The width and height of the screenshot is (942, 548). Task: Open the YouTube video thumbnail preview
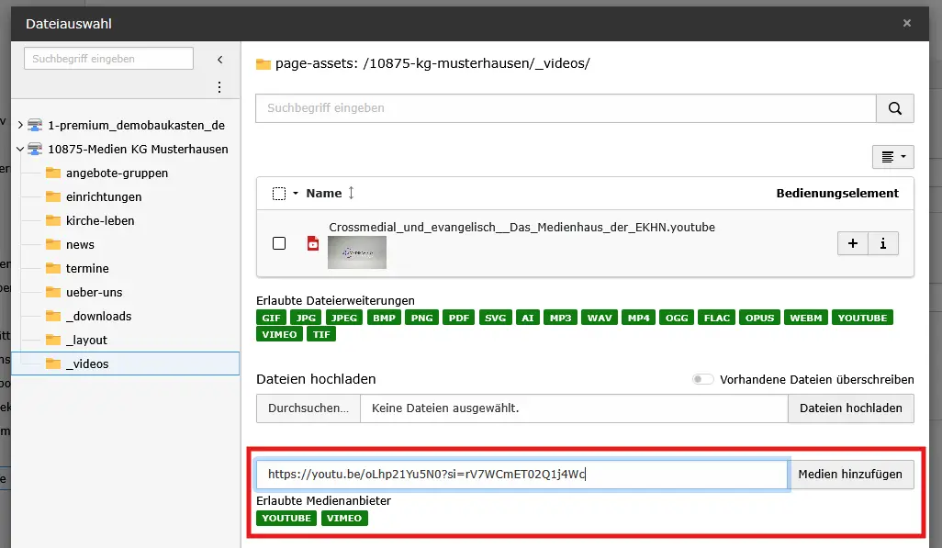coord(356,252)
